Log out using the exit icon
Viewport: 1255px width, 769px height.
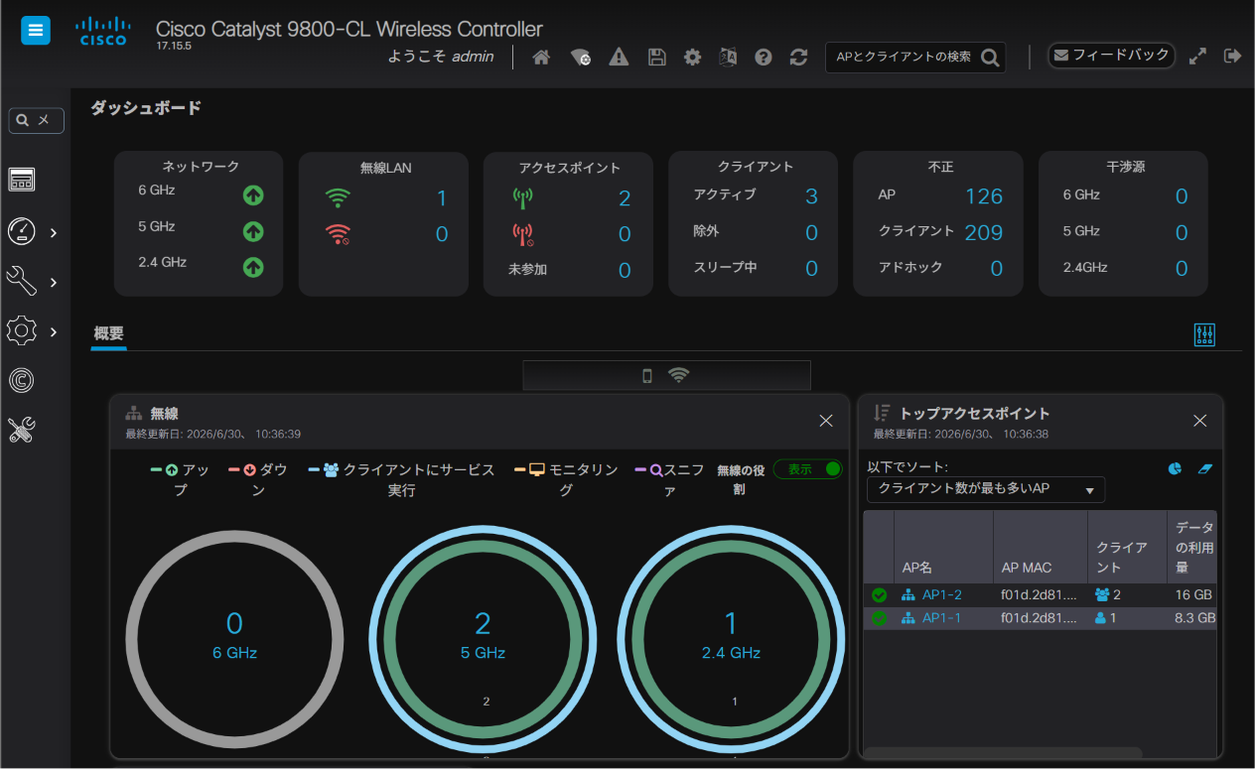click(x=1233, y=56)
